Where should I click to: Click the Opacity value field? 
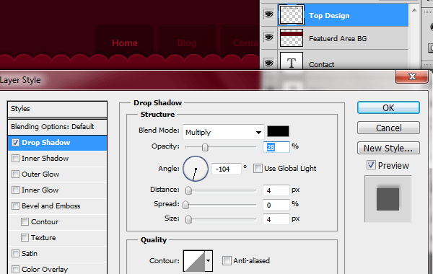(x=276, y=147)
